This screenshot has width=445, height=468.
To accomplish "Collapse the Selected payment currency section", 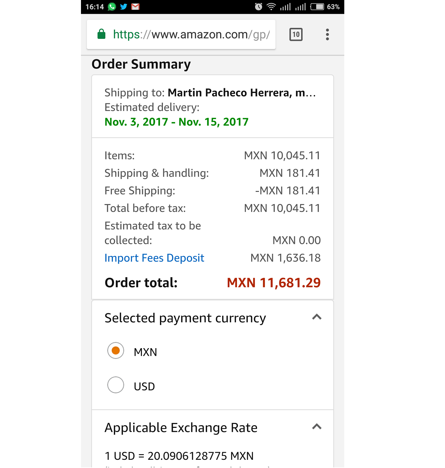I will coord(317,317).
